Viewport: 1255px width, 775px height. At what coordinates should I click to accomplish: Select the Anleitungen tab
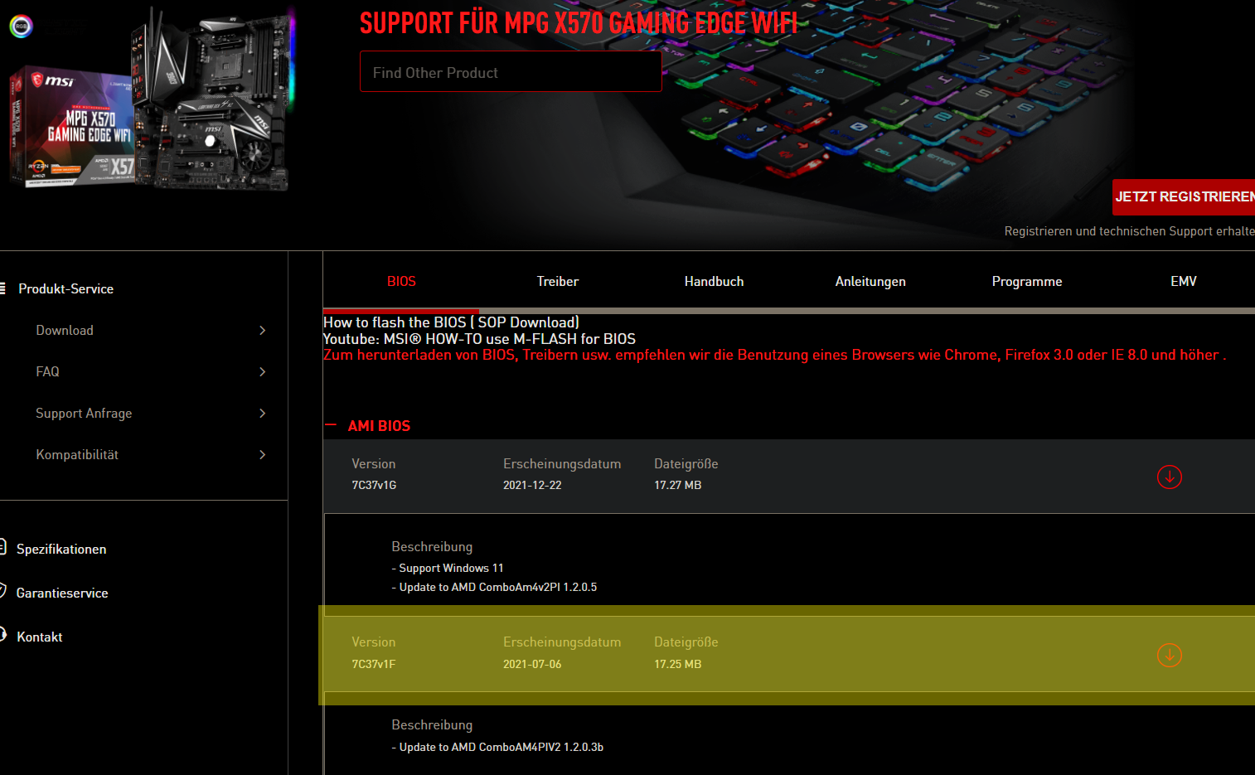pyautogui.click(x=870, y=281)
